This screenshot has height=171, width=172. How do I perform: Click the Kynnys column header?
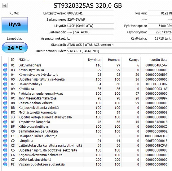coord(131,60)
